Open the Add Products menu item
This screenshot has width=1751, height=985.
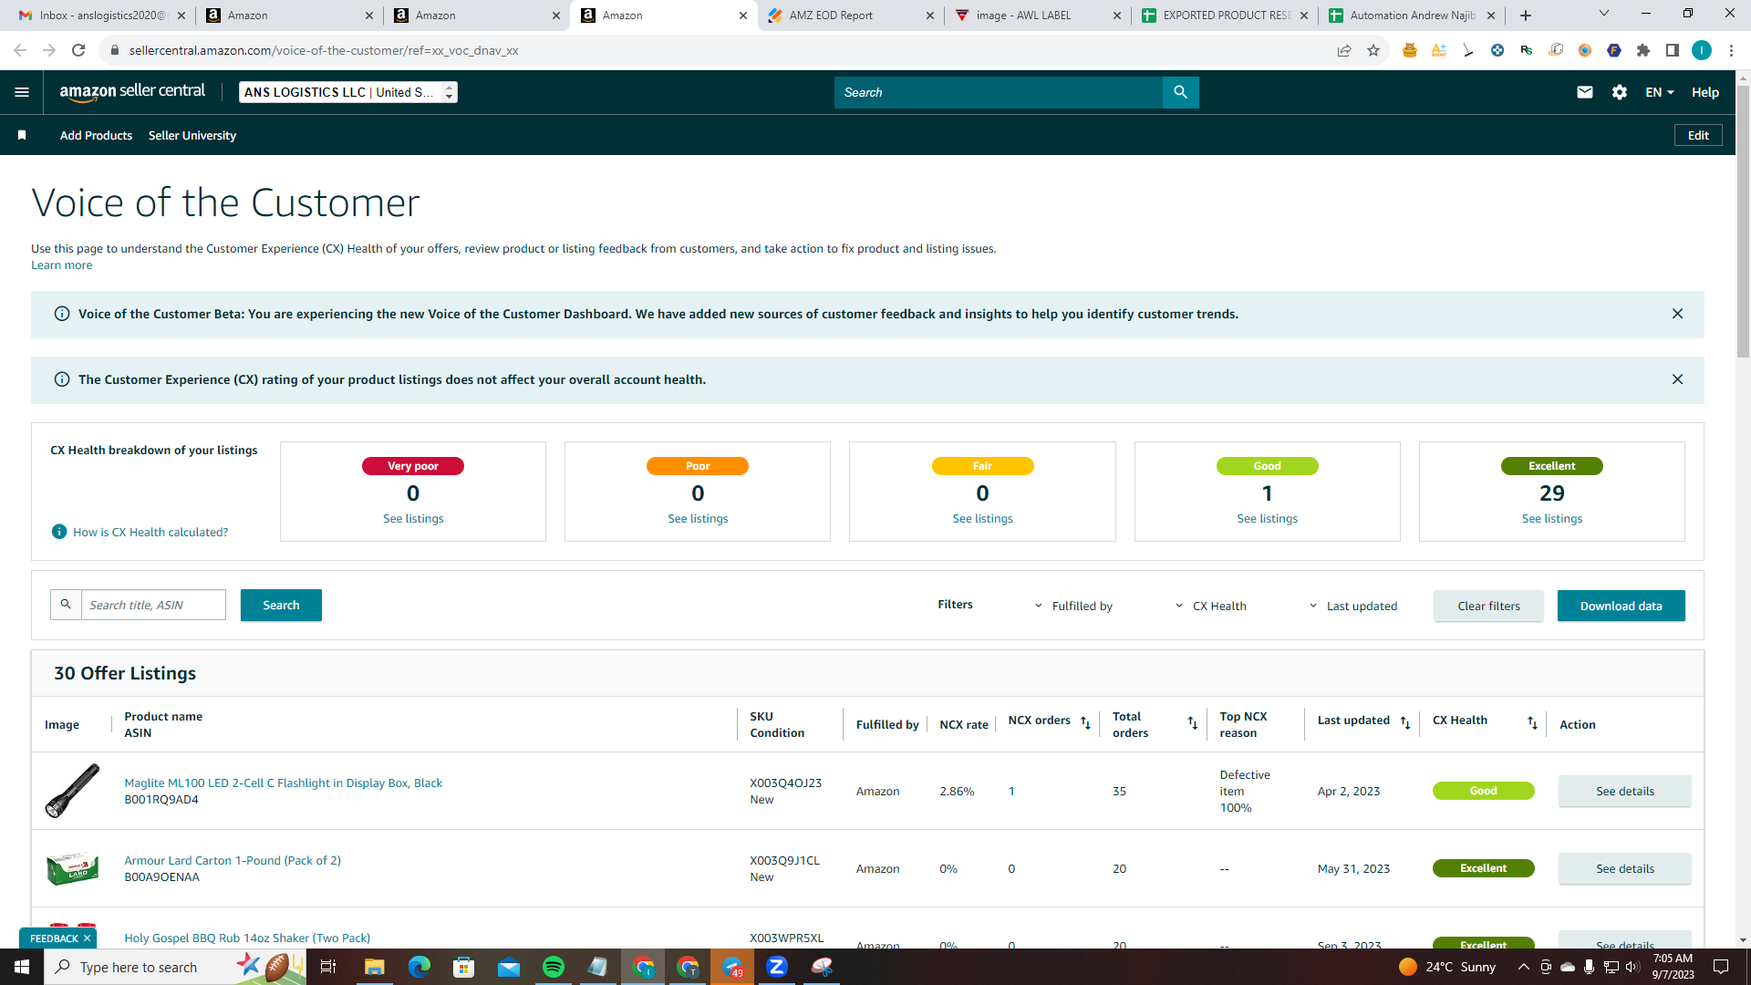click(x=96, y=135)
